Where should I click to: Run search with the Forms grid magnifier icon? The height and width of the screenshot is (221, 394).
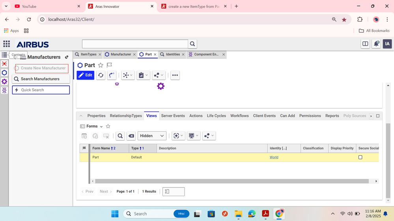(x=120, y=136)
